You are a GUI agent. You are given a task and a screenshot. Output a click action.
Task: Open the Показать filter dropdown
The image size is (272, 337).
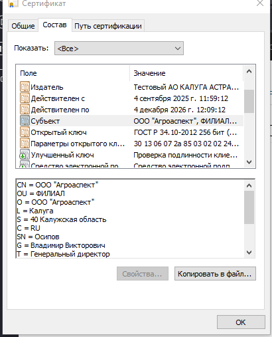pos(119,48)
